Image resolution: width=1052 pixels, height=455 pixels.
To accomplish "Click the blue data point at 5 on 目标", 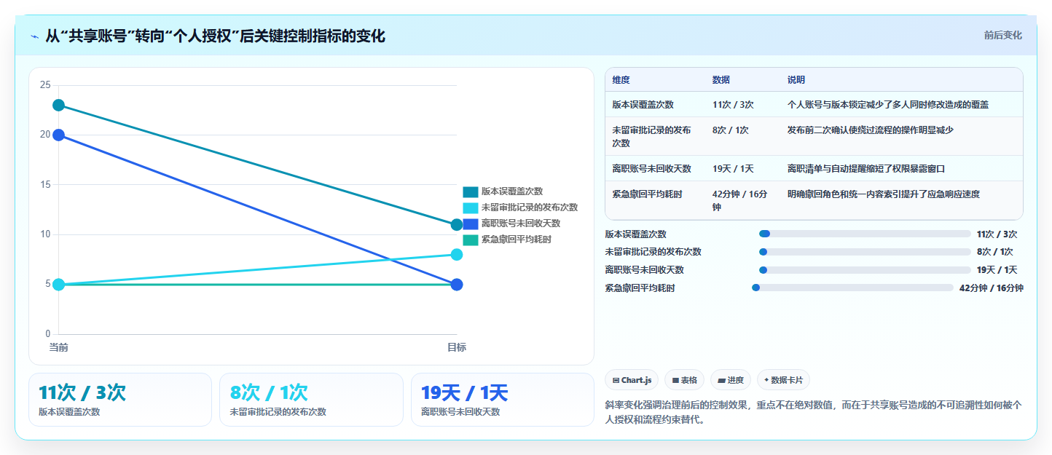I will [457, 285].
